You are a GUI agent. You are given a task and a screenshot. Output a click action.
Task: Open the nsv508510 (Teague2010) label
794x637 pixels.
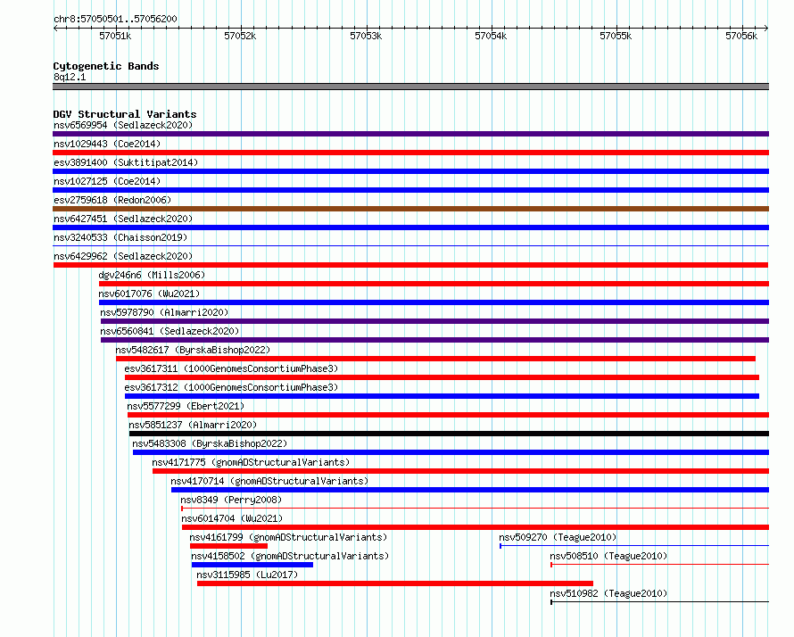pyautogui.click(x=608, y=556)
